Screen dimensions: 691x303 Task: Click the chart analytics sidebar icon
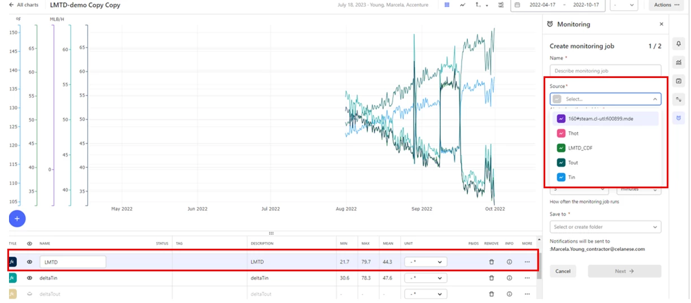click(x=679, y=63)
